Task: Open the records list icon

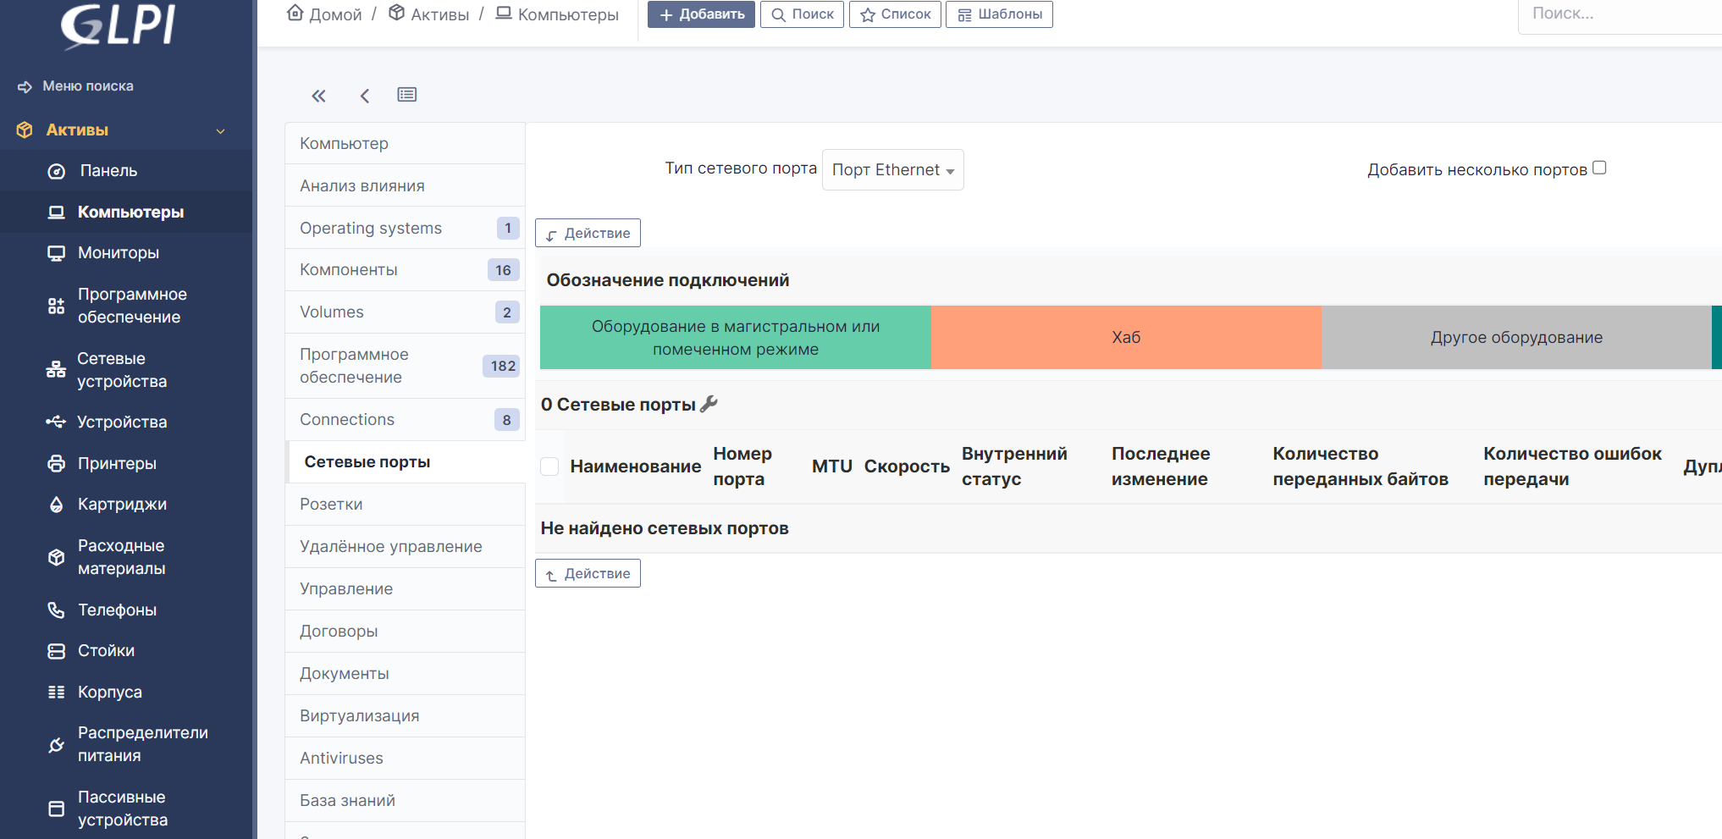Action: [x=407, y=95]
